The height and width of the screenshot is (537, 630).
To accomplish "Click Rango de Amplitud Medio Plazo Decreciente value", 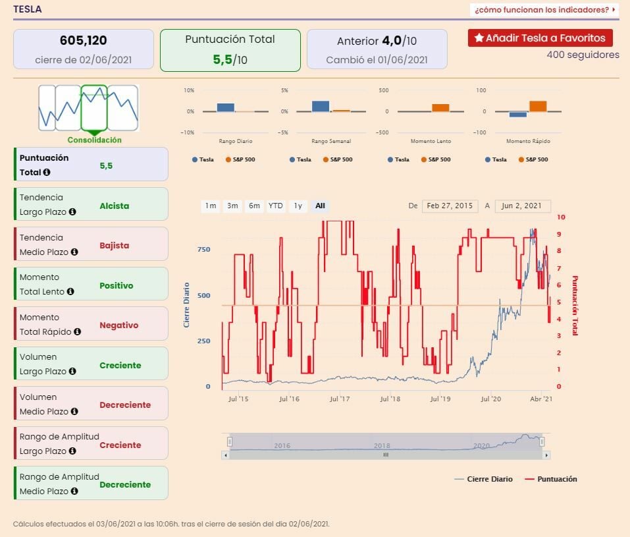I will 125,485.
